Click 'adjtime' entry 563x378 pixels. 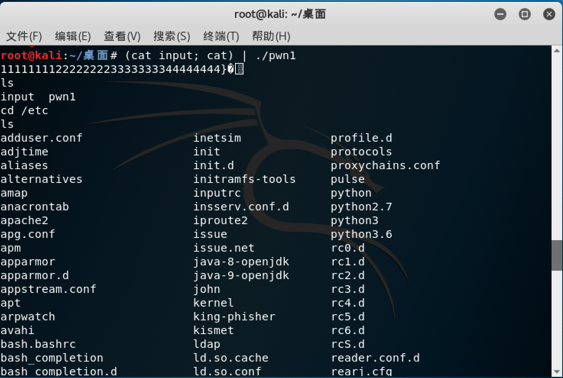24,152
